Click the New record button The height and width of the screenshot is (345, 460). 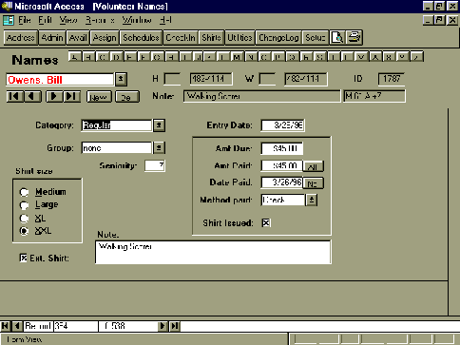pos(99,97)
